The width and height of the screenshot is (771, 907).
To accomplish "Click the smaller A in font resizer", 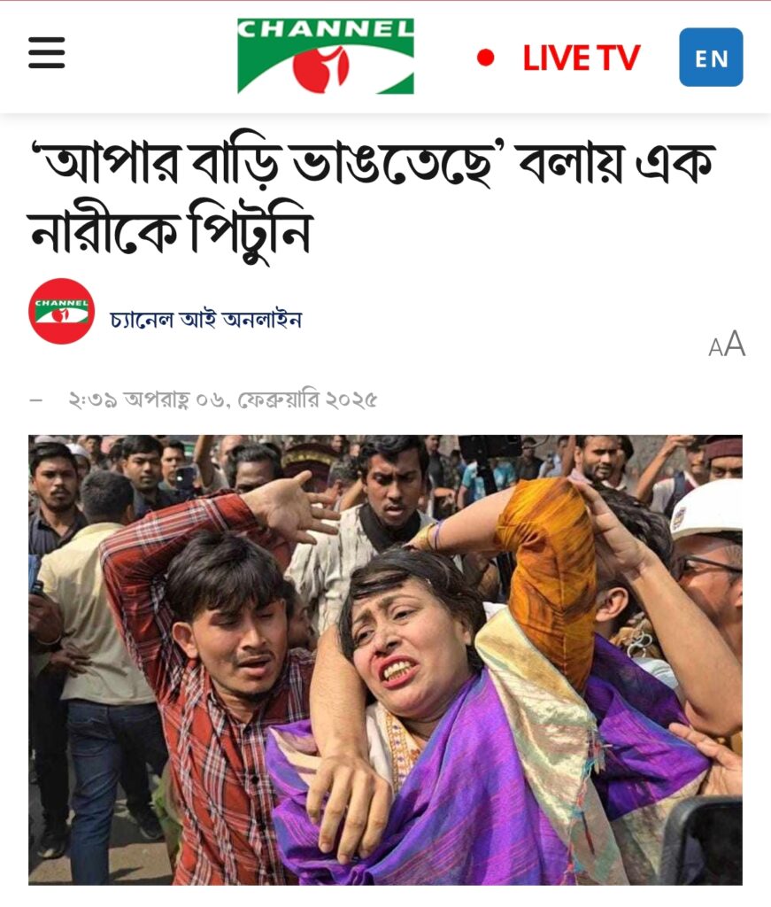I will pos(715,347).
